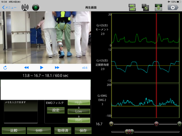The height and width of the screenshot is (136, 182).
Task: Tap the GJ-EMG EMG 2 graph label
Action: point(102,100)
